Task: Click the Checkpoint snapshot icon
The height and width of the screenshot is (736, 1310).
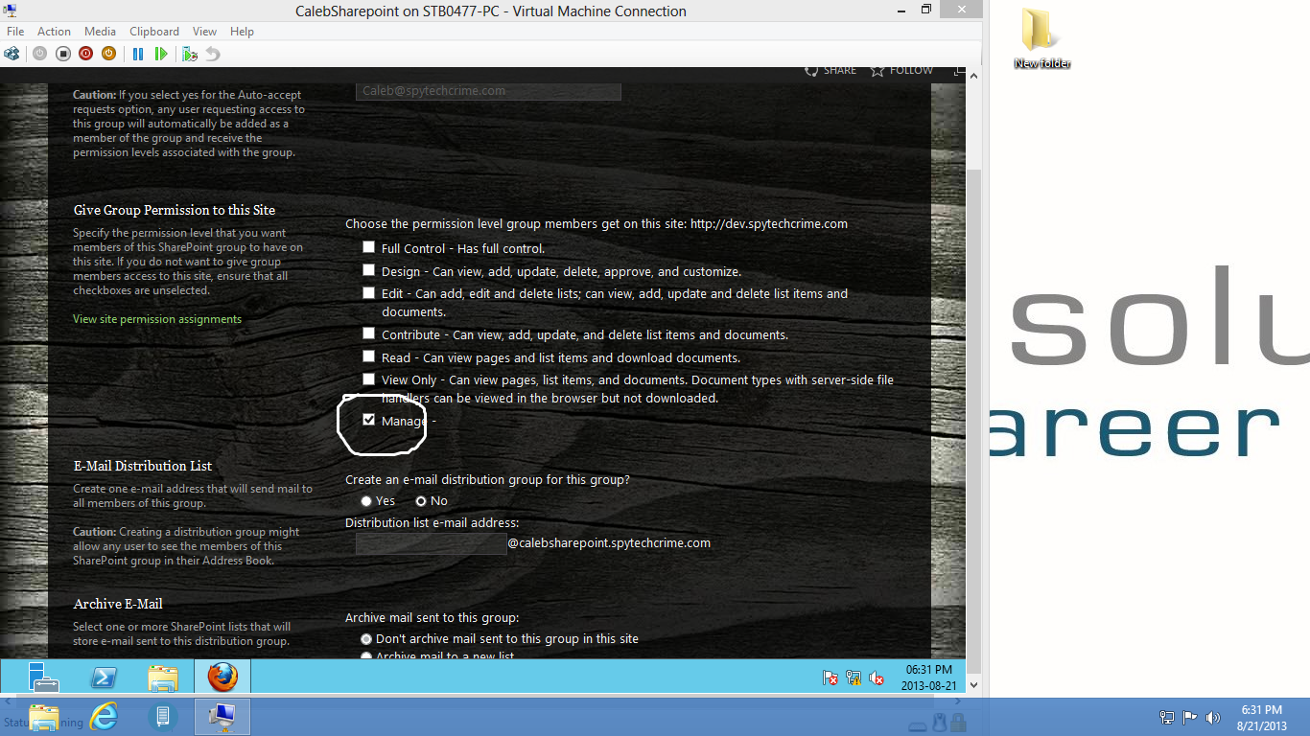Action: [190, 54]
